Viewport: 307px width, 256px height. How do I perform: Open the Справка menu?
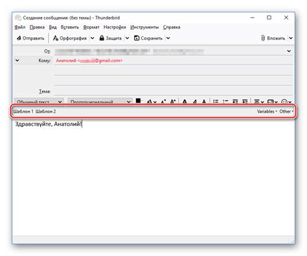click(172, 27)
